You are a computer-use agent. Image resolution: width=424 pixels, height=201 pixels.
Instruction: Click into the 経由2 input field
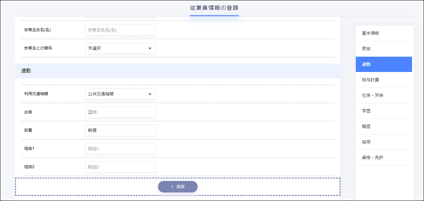[120, 167]
